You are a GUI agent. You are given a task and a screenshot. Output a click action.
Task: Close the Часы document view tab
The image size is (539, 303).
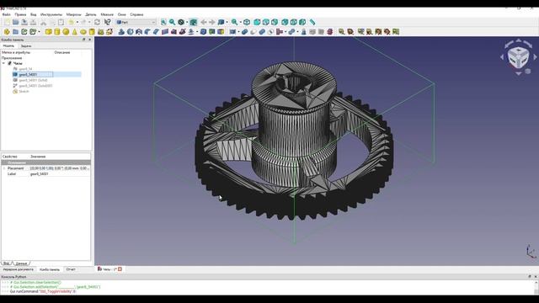[120, 269]
